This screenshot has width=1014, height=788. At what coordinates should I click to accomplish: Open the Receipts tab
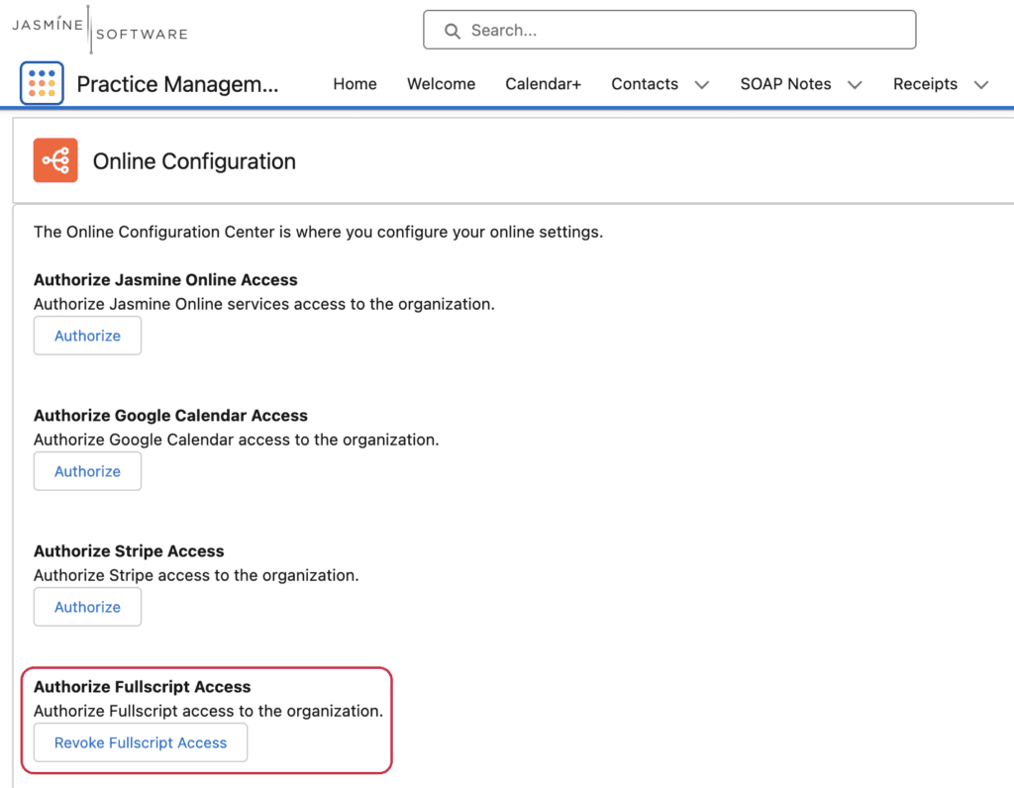coord(926,84)
